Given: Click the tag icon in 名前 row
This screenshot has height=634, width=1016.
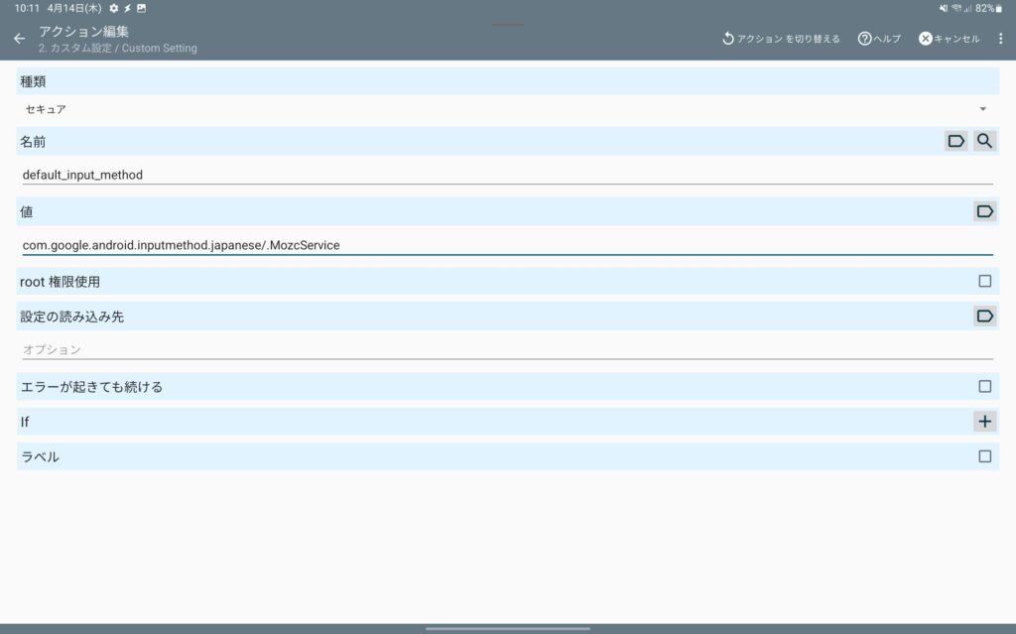Looking at the screenshot, I should (955, 141).
